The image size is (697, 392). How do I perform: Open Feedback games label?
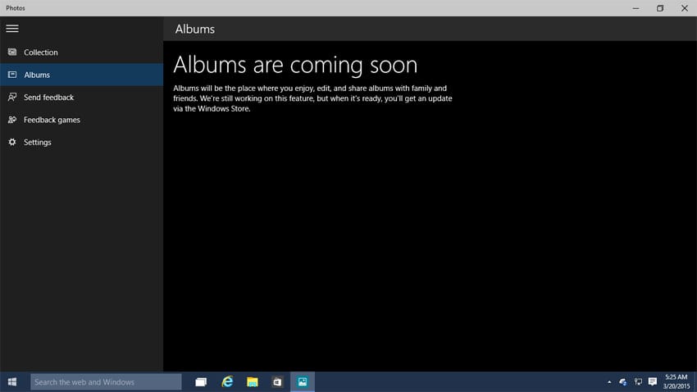pyautogui.click(x=52, y=120)
